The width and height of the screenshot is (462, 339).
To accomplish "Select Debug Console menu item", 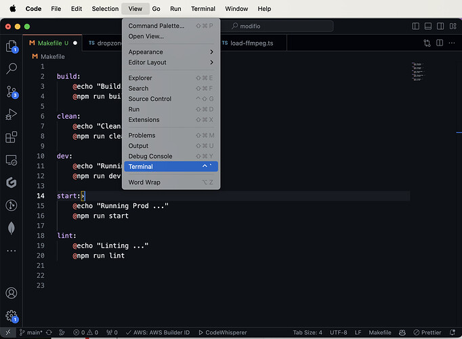I will [171, 156].
